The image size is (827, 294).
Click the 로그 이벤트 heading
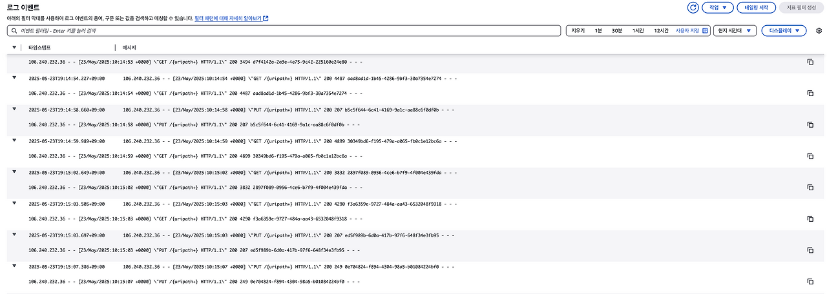point(23,6)
